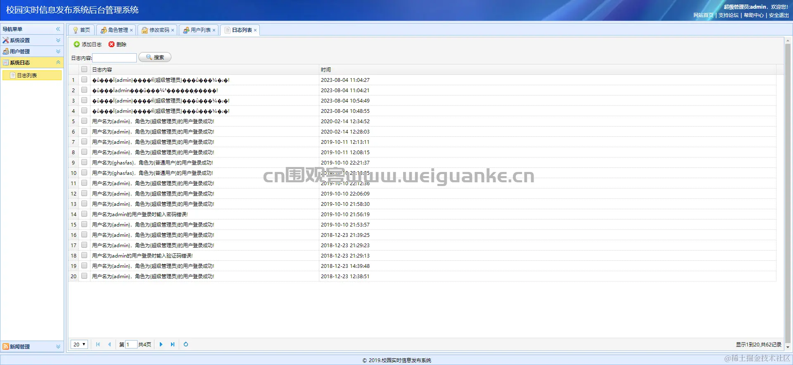The height and width of the screenshot is (365, 793).
Task: Select the verification code error log row 18
Action: [x=422, y=255]
